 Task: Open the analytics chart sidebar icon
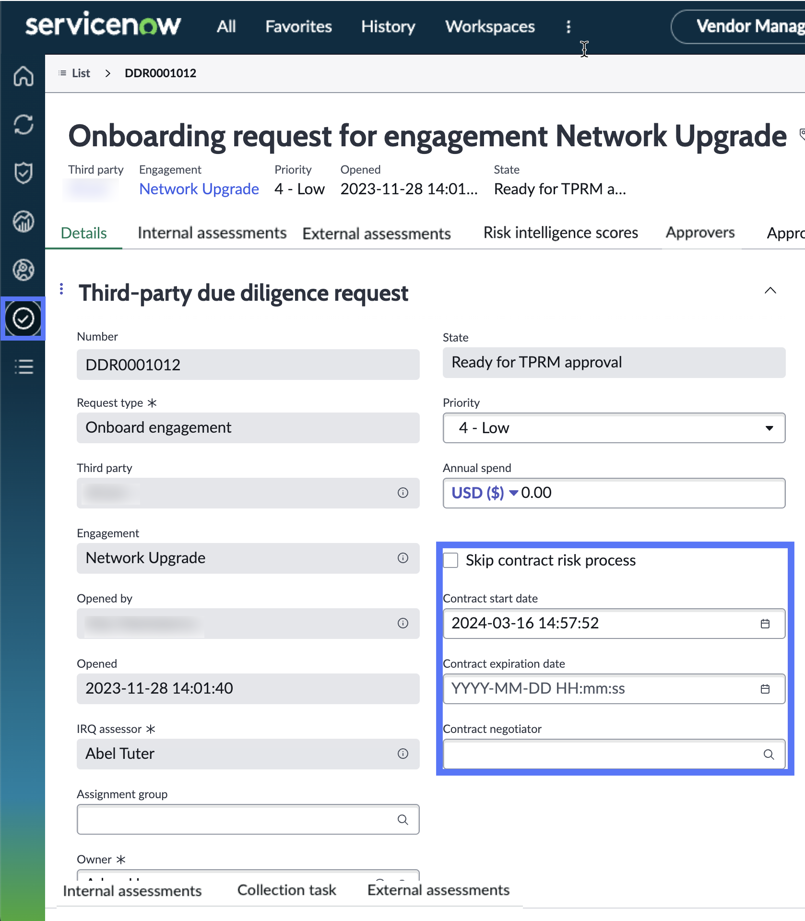(23, 222)
